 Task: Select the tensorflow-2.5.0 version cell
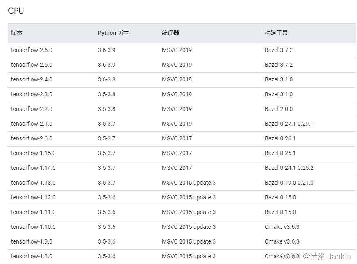[x=32, y=65]
